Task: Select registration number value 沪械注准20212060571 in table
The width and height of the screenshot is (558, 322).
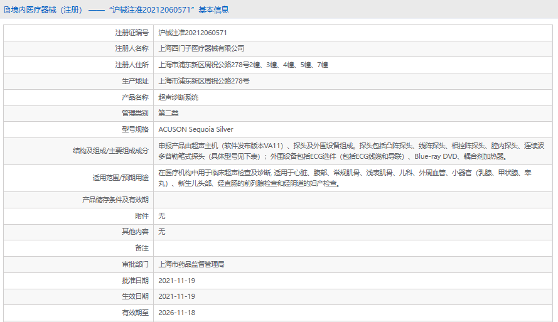Action: (193, 33)
